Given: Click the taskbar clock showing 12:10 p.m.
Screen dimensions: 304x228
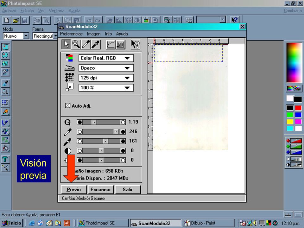Looking at the screenshot, I should click(290, 223).
